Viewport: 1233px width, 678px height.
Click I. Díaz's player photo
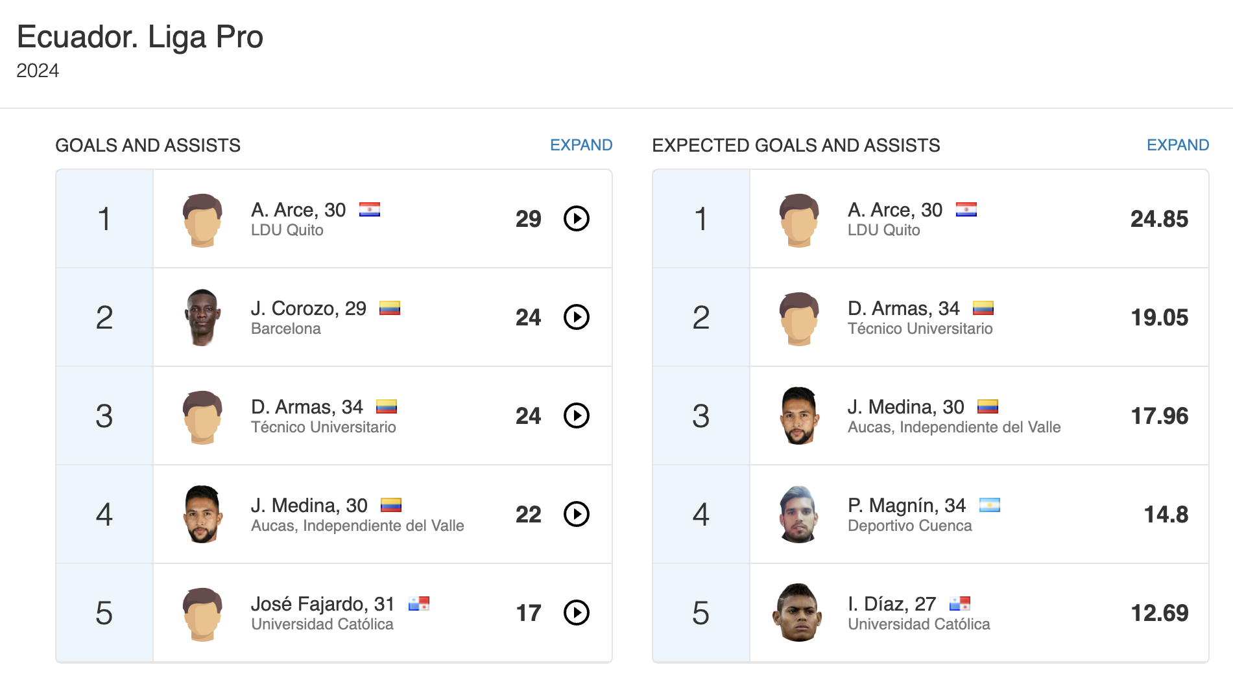tap(798, 613)
